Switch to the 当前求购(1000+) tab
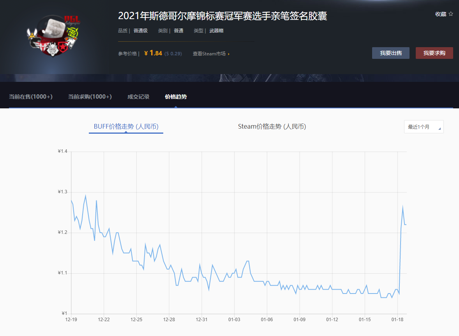The height and width of the screenshot is (336, 459). click(x=90, y=97)
